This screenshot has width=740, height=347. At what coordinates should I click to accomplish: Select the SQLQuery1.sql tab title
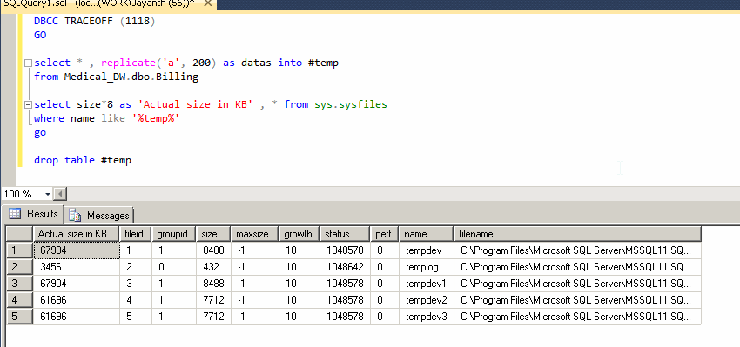(99, 3)
